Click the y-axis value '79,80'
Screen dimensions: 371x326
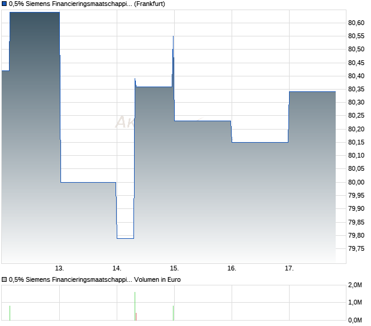click(x=356, y=235)
